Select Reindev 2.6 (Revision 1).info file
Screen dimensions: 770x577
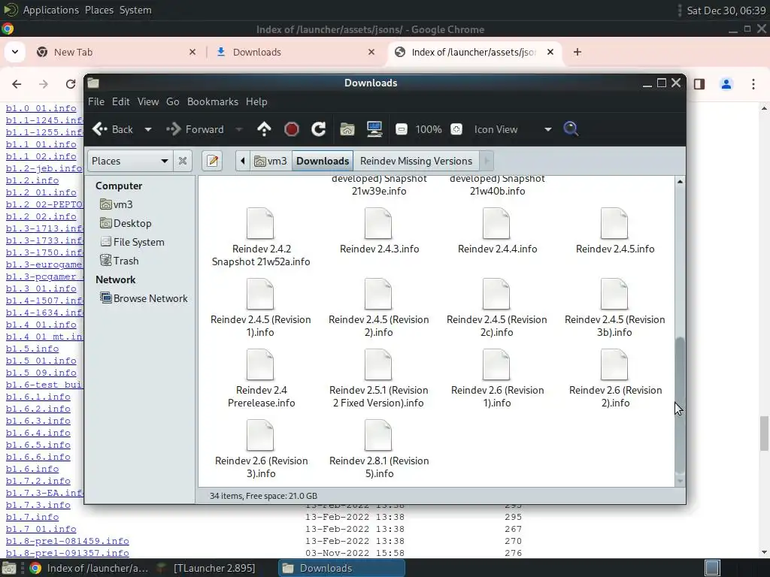tap(497, 379)
